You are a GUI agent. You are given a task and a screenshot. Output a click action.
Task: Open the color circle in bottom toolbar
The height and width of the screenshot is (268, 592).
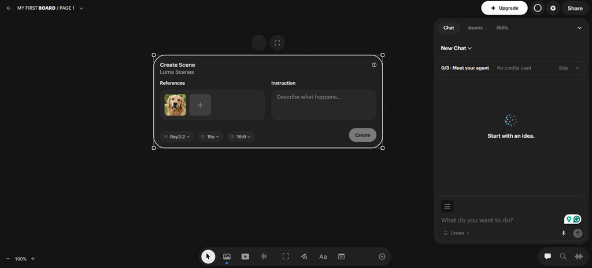click(360, 256)
